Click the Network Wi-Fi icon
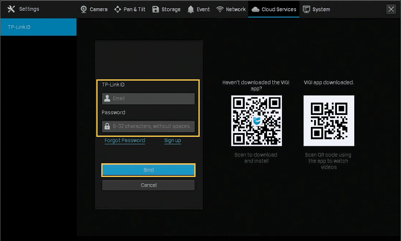This screenshot has height=241, width=401. pyautogui.click(x=220, y=9)
